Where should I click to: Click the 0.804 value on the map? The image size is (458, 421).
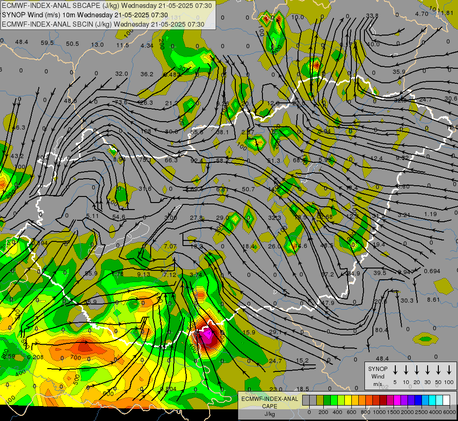click(x=168, y=389)
